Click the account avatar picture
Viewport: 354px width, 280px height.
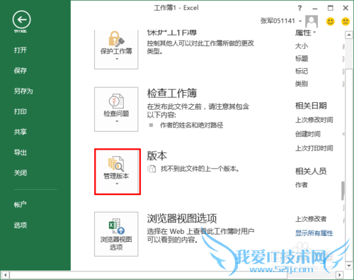pos(312,21)
